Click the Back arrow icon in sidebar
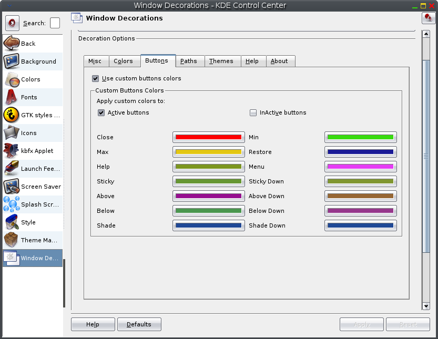The image size is (438, 339). tap(11, 43)
